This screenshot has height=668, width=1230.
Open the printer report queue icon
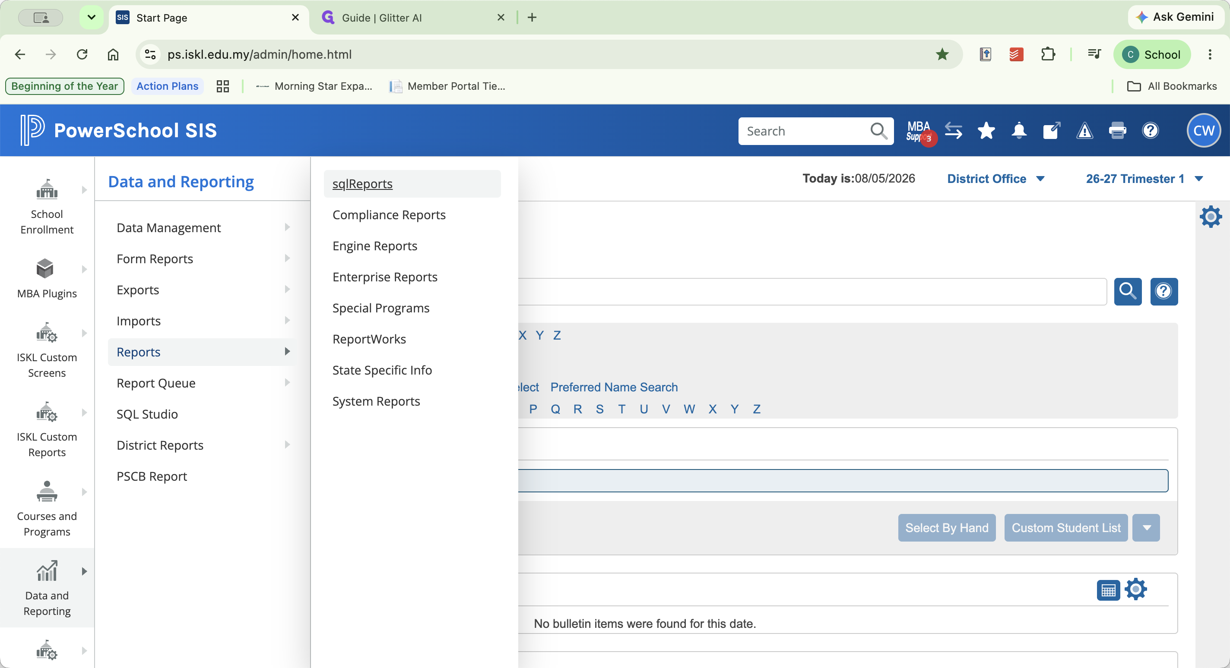(1117, 131)
